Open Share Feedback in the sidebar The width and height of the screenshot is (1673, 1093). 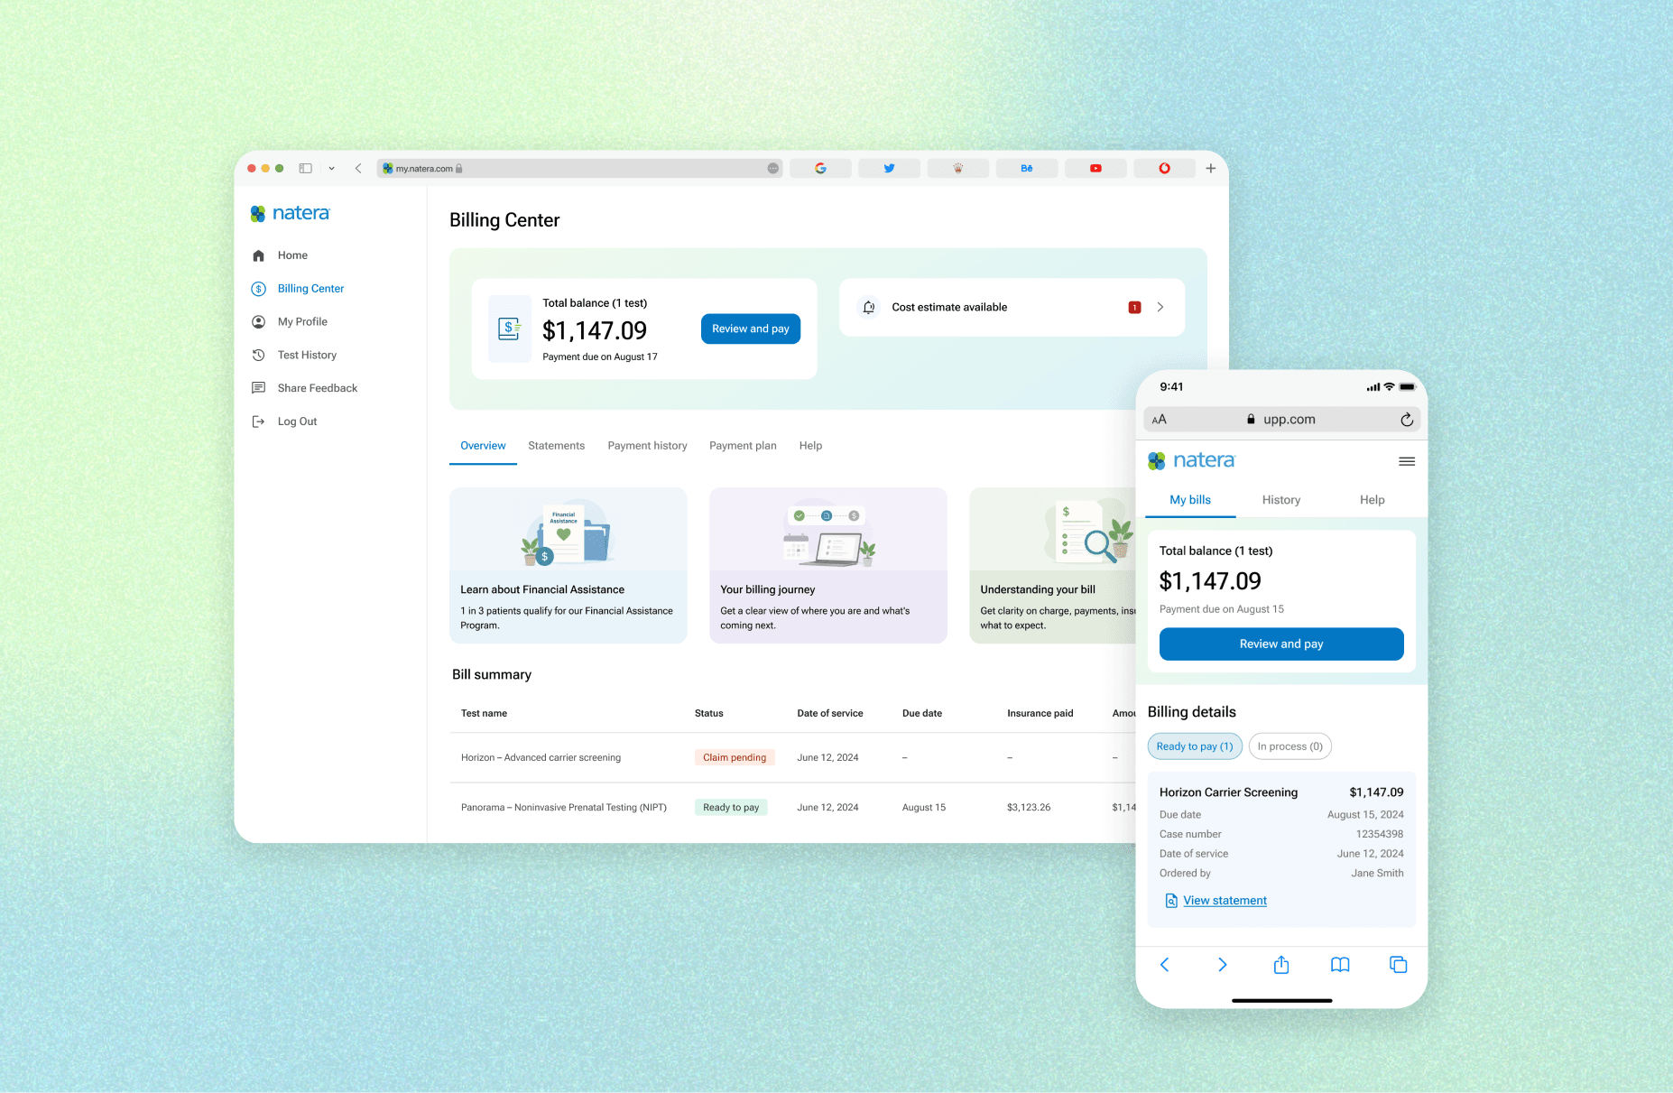[x=318, y=388]
